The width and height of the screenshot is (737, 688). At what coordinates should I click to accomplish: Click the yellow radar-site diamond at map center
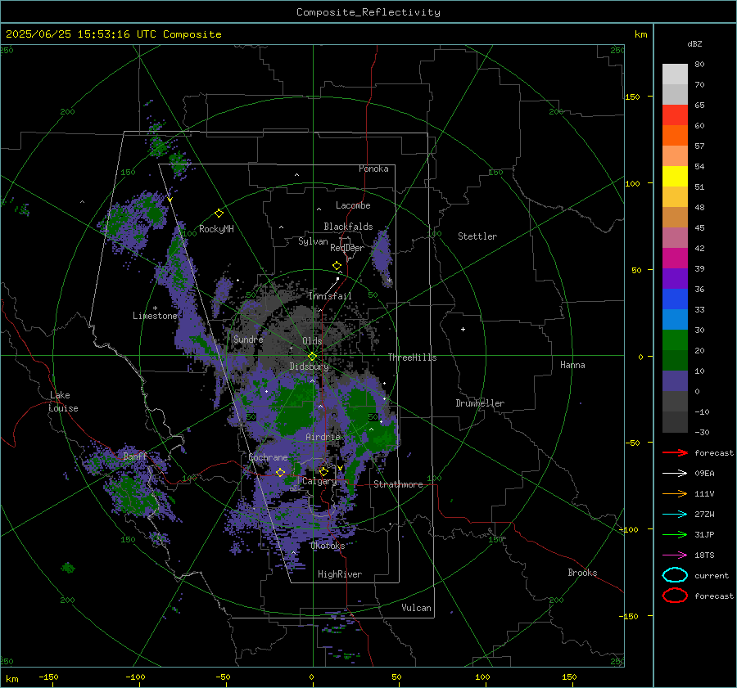(312, 357)
